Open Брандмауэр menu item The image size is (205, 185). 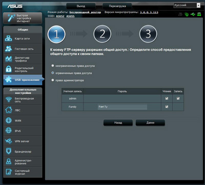point(23,152)
